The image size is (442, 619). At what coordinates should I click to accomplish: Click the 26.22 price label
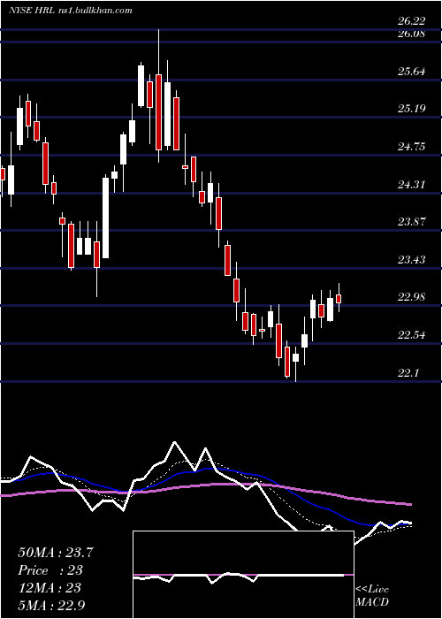click(412, 22)
